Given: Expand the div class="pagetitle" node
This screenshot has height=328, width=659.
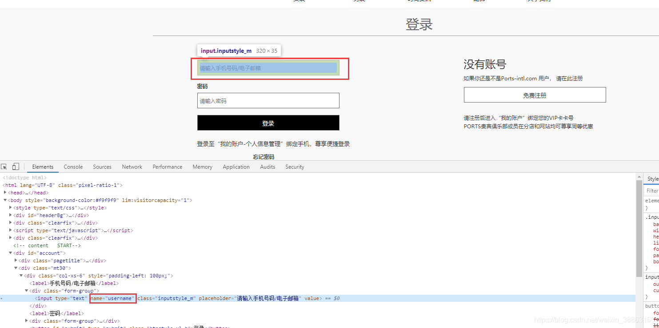Looking at the screenshot, I should coord(16,261).
